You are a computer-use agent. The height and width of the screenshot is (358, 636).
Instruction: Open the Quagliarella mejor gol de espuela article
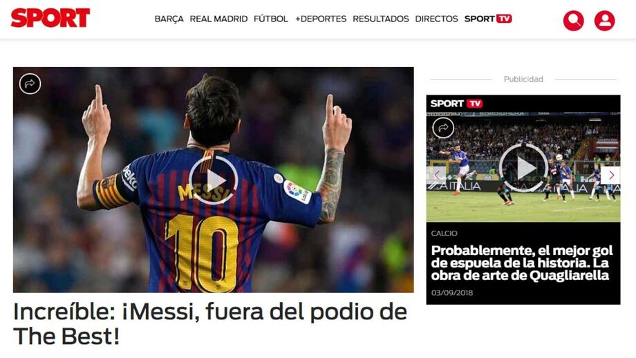click(x=522, y=263)
